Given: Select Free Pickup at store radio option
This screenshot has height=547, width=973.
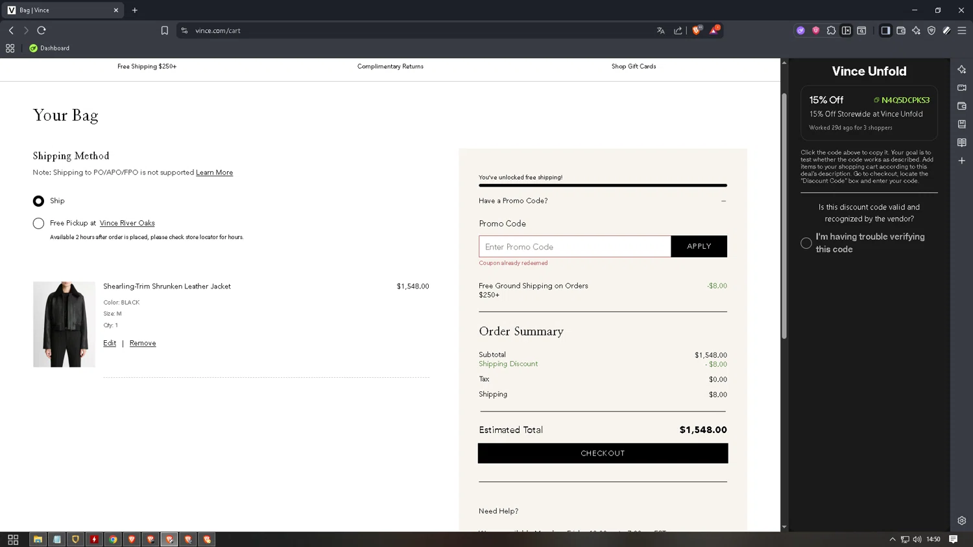Looking at the screenshot, I should pos(38,224).
